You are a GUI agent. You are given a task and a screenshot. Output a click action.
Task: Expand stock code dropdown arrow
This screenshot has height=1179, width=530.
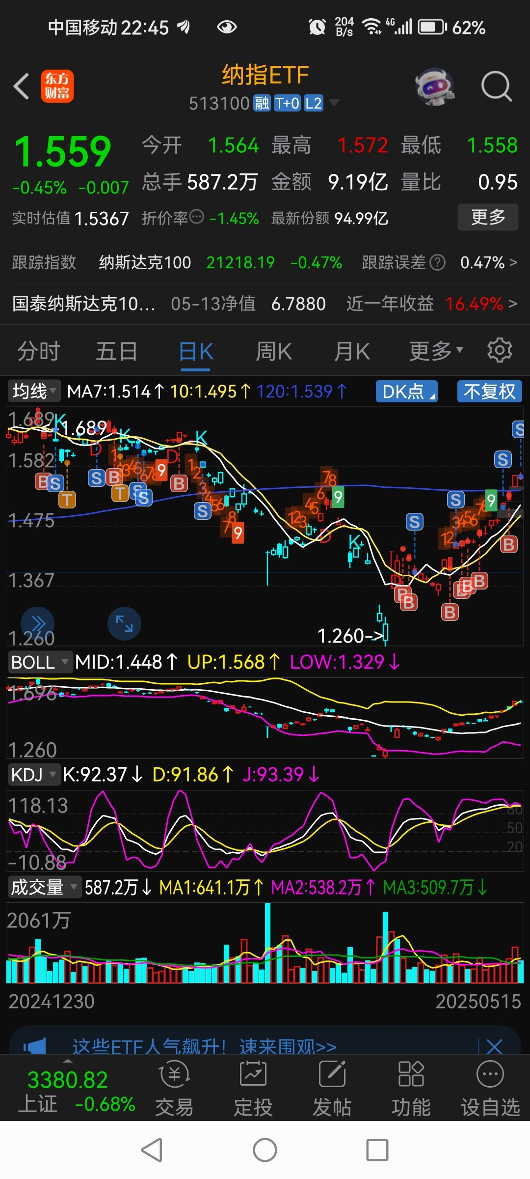334,103
